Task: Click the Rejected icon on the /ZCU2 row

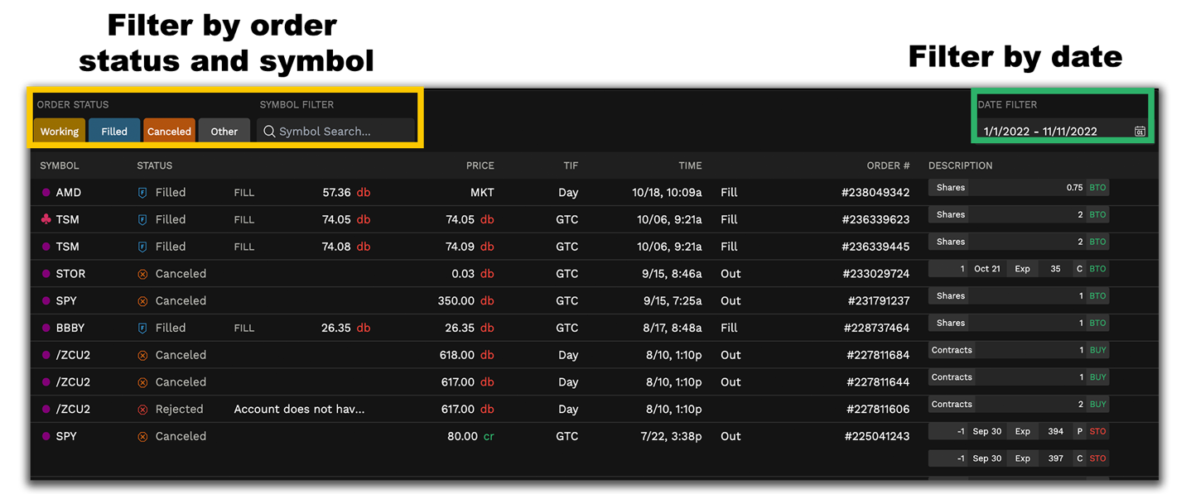Action: pyautogui.click(x=142, y=408)
